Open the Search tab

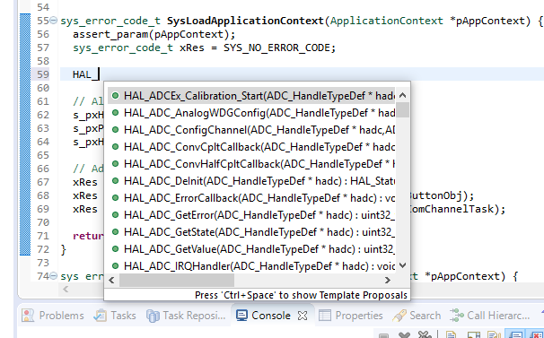[417, 316]
